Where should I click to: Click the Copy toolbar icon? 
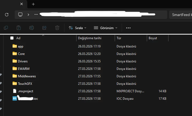click(x=6, y=28)
